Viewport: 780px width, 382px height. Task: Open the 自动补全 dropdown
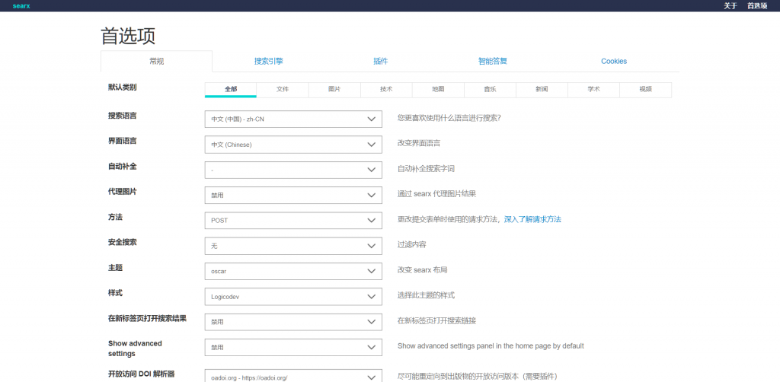tap(293, 170)
